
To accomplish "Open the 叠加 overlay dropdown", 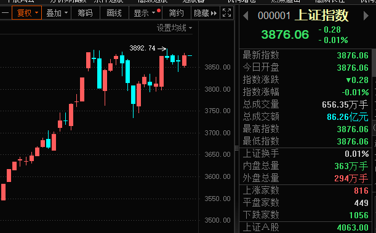I will click(x=57, y=13).
